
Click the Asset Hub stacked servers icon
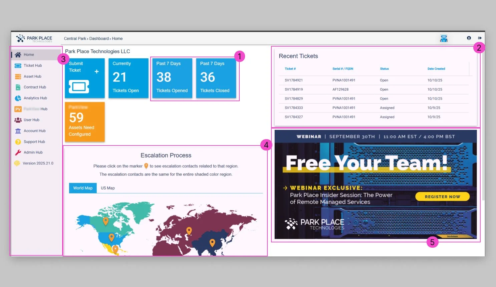tap(18, 77)
